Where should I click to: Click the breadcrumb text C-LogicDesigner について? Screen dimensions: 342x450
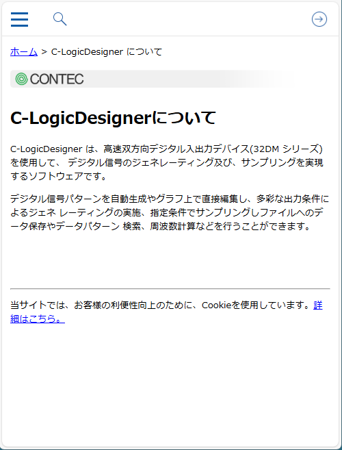[x=107, y=52]
